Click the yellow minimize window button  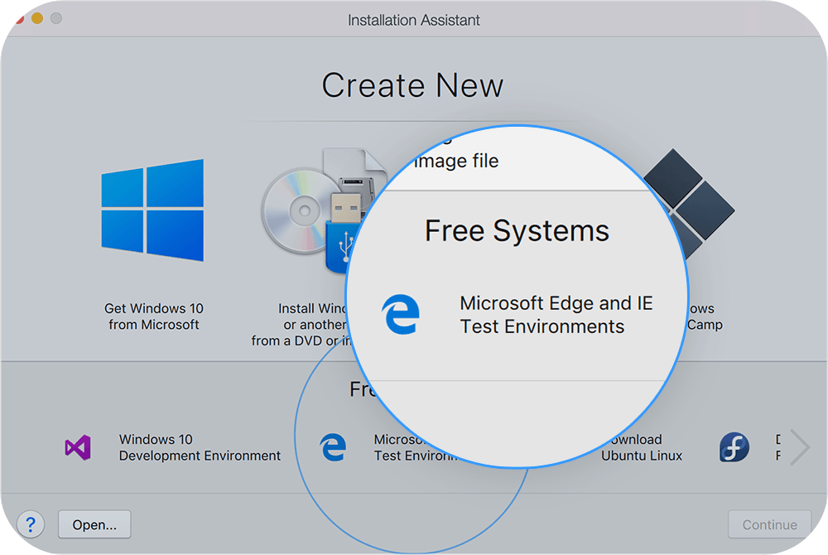pyautogui.click(x=37, y=18)
